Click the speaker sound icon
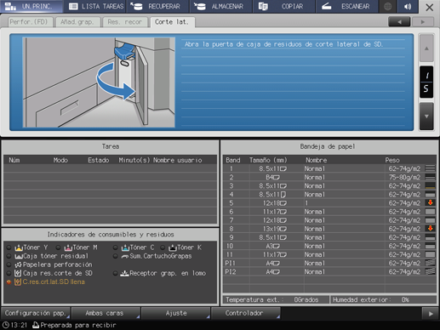This screenshot has height=330, width=440. (x=408, y=6)
